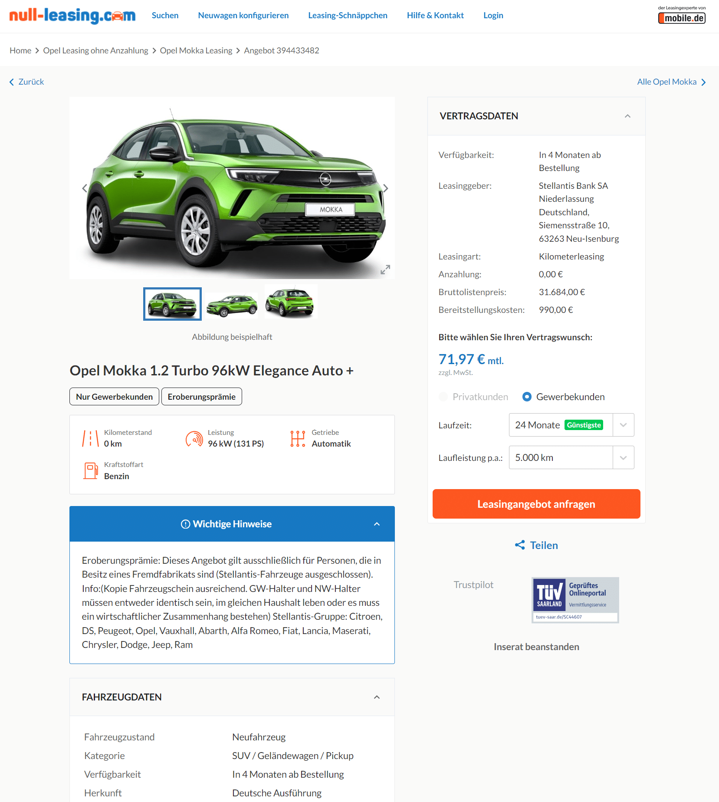Select the third car thumbnail (rear view)

(x=291, y=302)
